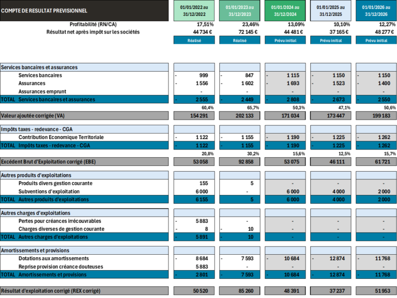Select the REX corrigé value 51 953
The width and height of the screenshot is (397, 298).
tap(376, 291)
